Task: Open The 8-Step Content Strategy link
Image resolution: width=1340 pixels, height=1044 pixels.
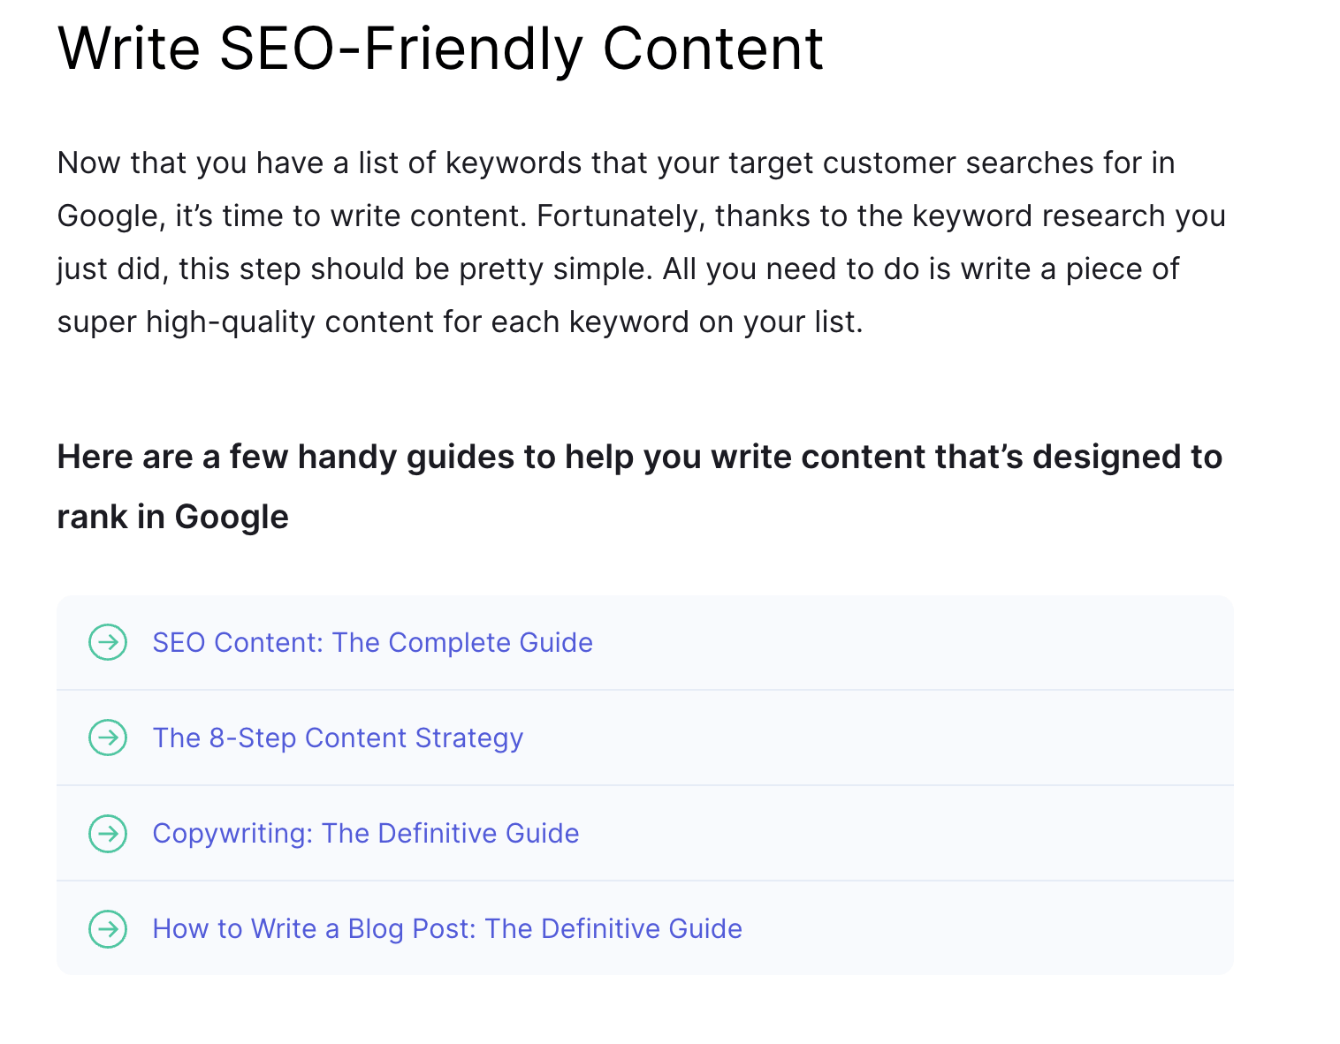Action: point(338,738)
